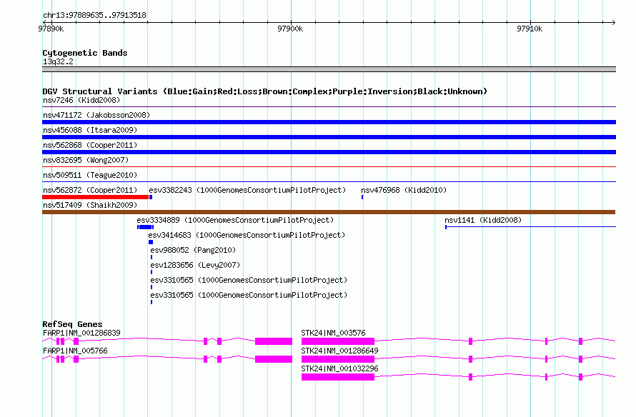This screenshot has width=636, height=417.
Task: Click the esv3382243 variant label
Action: click(247, 190)
